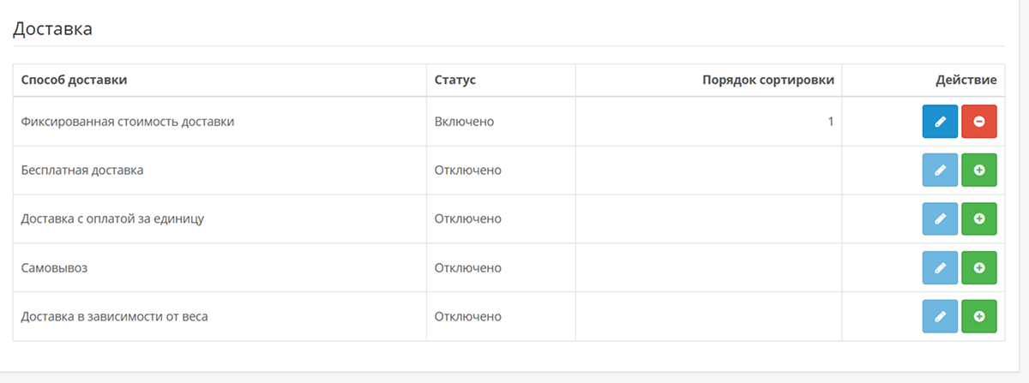The image size is (1029, 383).
Task: Click the Действие column header
Action: pos(966,81)
